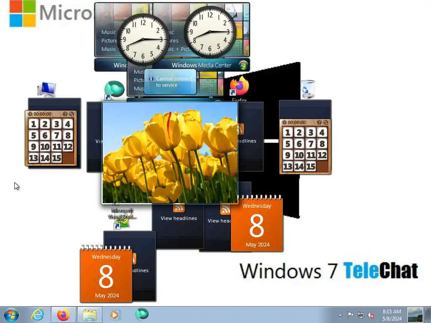431x323 pixels.
Task: Click the cut-off 'View hea' feed text
Action: (x=219, y=221)
